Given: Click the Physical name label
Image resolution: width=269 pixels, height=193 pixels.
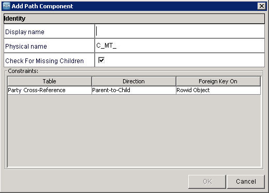Looking at the screenshot, I should (x=26, y=47).
